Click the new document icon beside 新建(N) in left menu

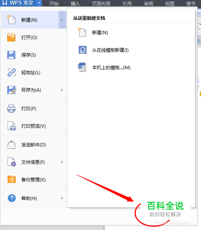[11, 20]
